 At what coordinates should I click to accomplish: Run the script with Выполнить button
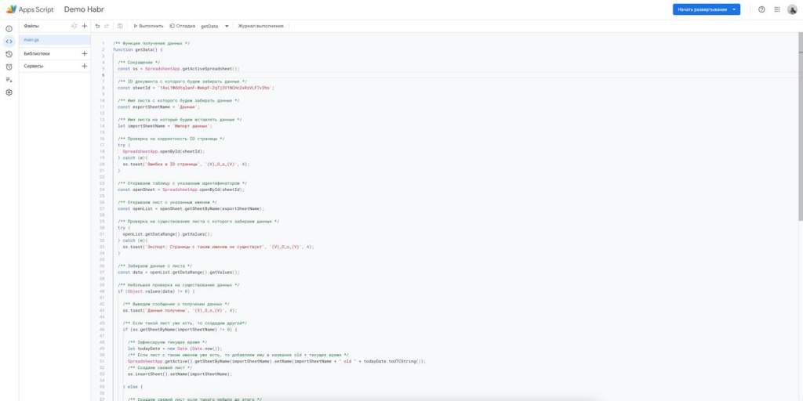point(148,26)
